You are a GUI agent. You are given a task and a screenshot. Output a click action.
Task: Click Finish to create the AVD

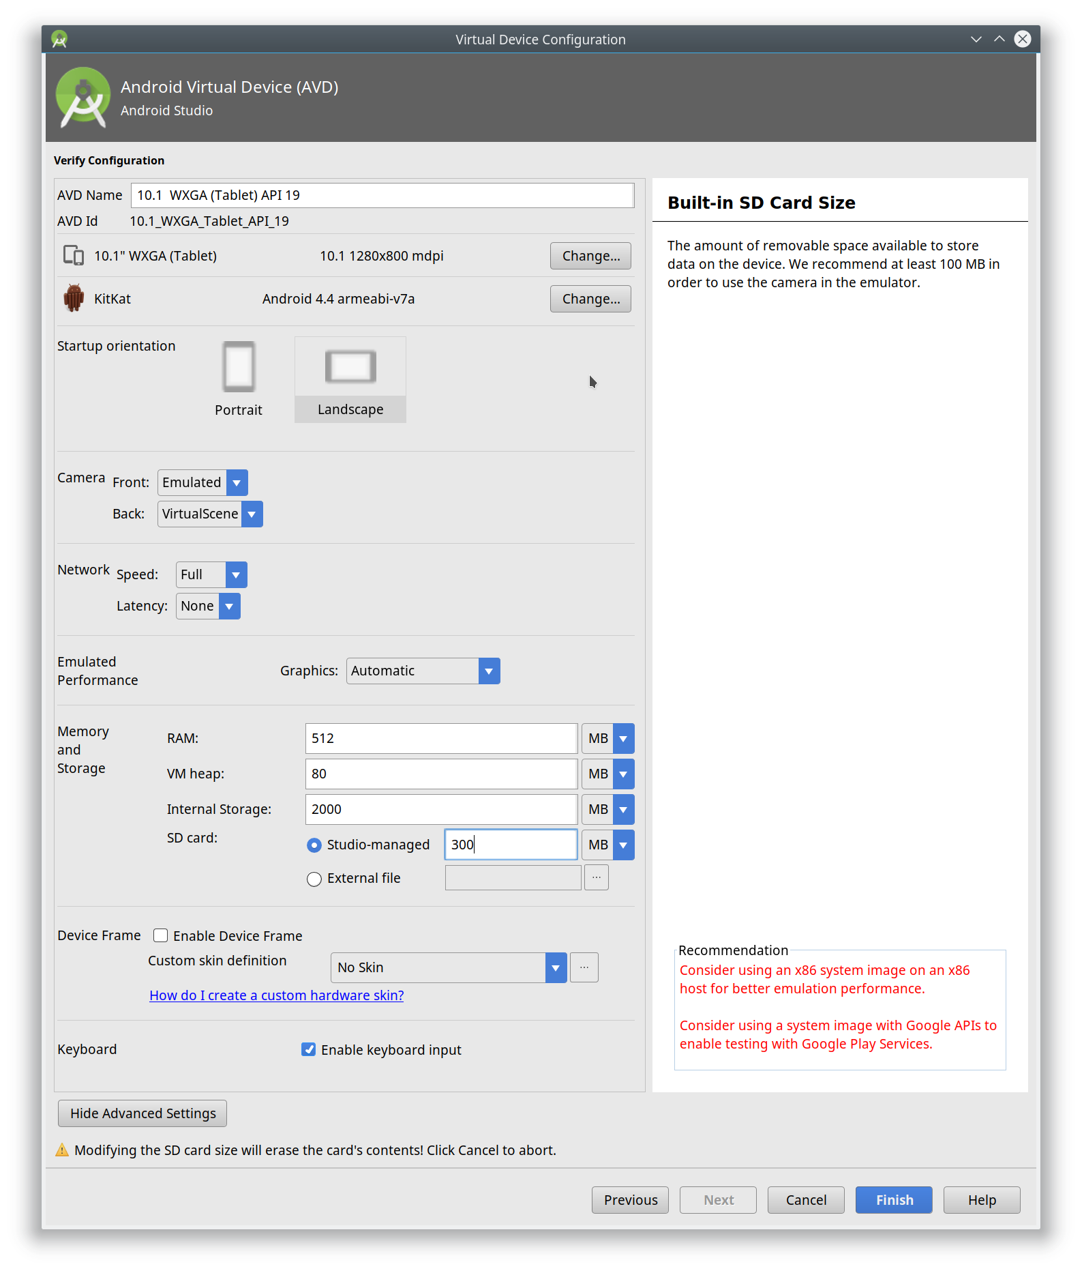click(x=894, y=1200)
